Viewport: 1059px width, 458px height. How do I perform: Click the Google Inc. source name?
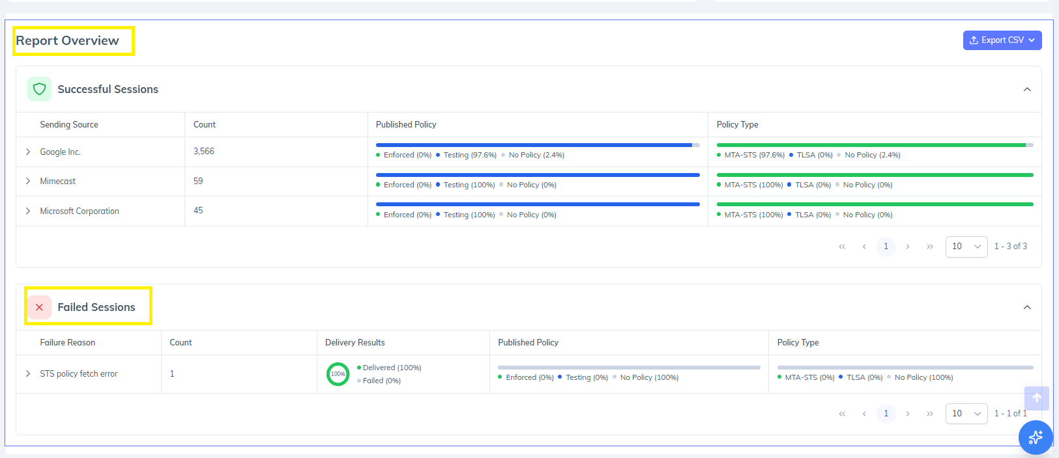click(60, 152)
